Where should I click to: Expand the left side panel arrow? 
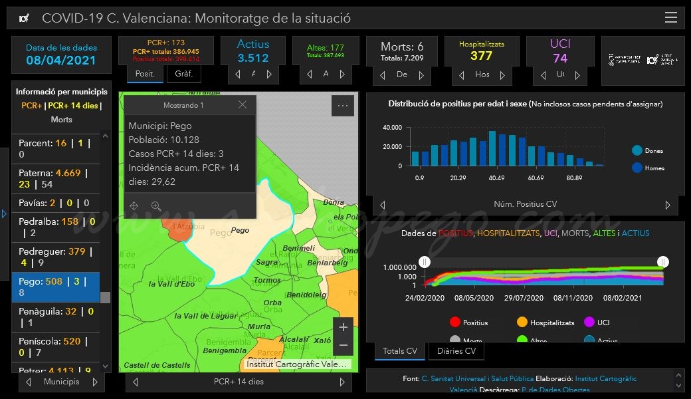pos(4,214)
